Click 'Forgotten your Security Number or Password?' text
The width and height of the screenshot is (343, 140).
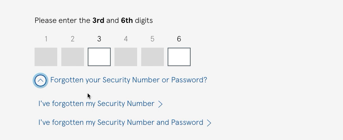pyautogui.click(x=129, y=80)
